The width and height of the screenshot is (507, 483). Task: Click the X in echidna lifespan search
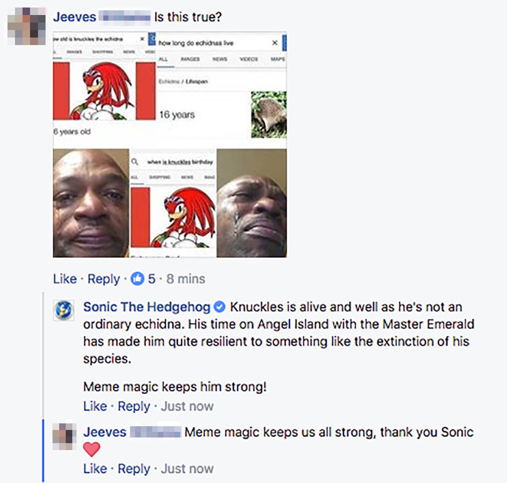[x=275, y=43]
